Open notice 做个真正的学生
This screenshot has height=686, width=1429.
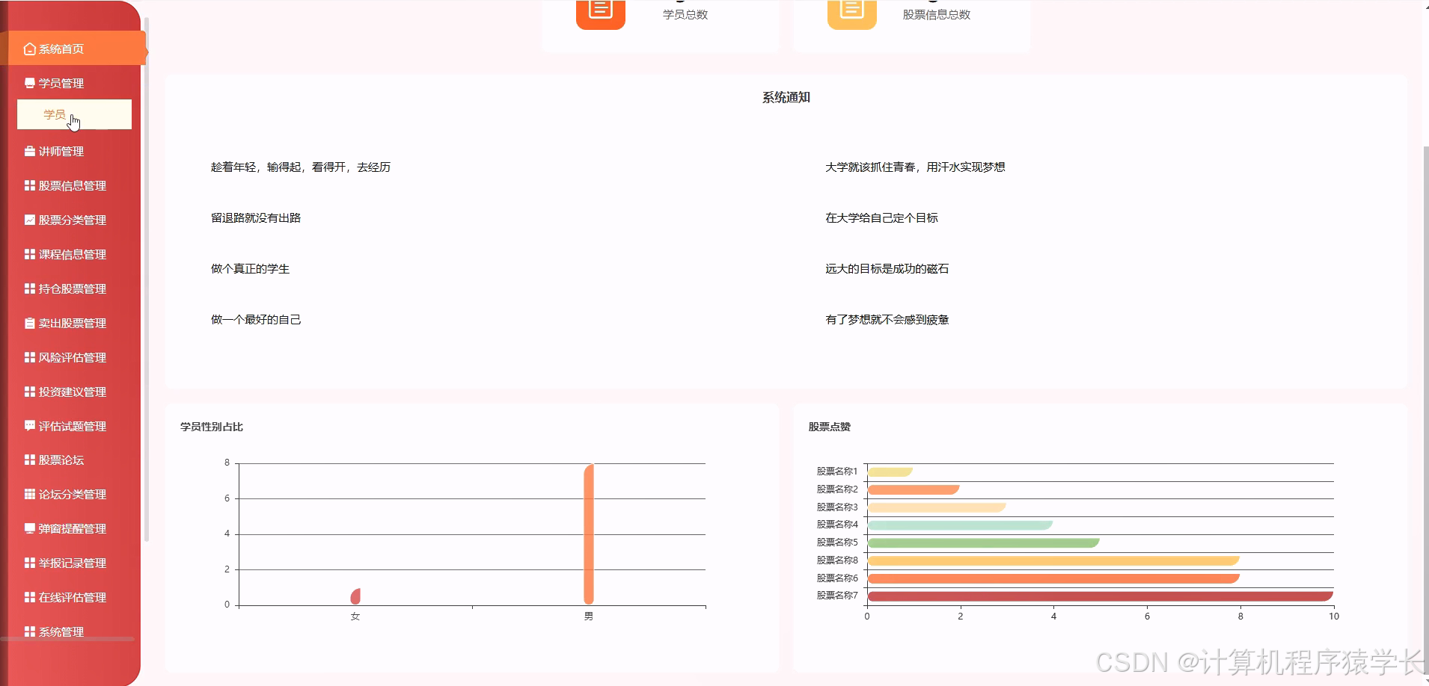250,269
